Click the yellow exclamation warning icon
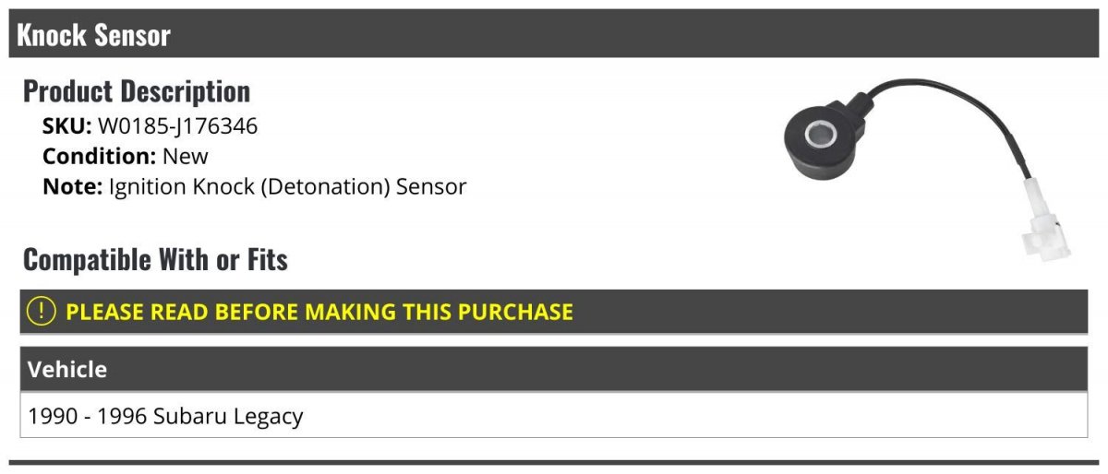The image size is (1108, 474). tap(42, 312)
